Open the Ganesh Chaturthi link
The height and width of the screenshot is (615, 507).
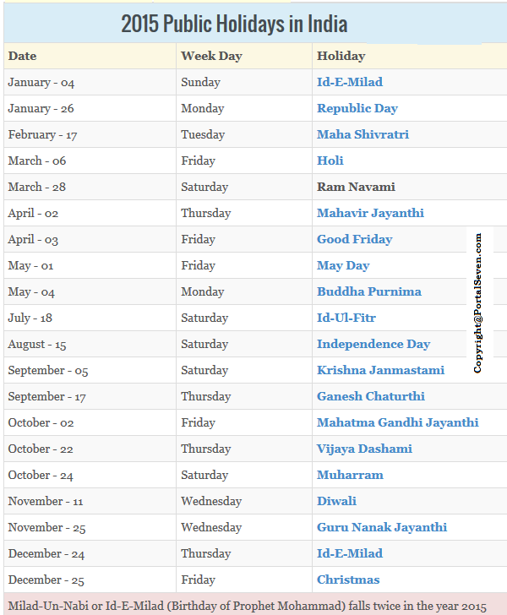pyautogui.click(x=371, y=396)
